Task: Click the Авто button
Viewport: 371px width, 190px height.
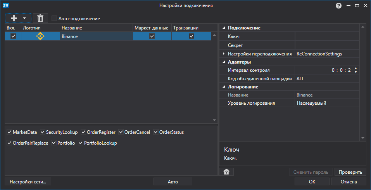Action: (x=173, y=182)
